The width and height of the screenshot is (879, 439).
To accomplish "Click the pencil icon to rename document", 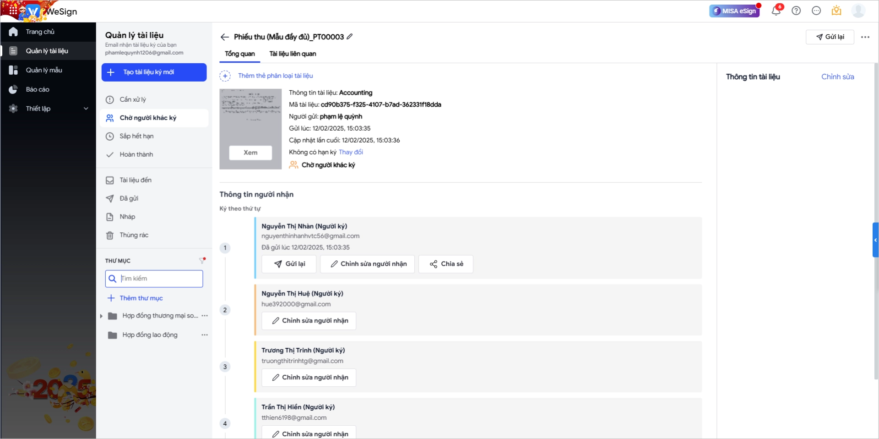I will pyautogui.click(x=350, y=37).
